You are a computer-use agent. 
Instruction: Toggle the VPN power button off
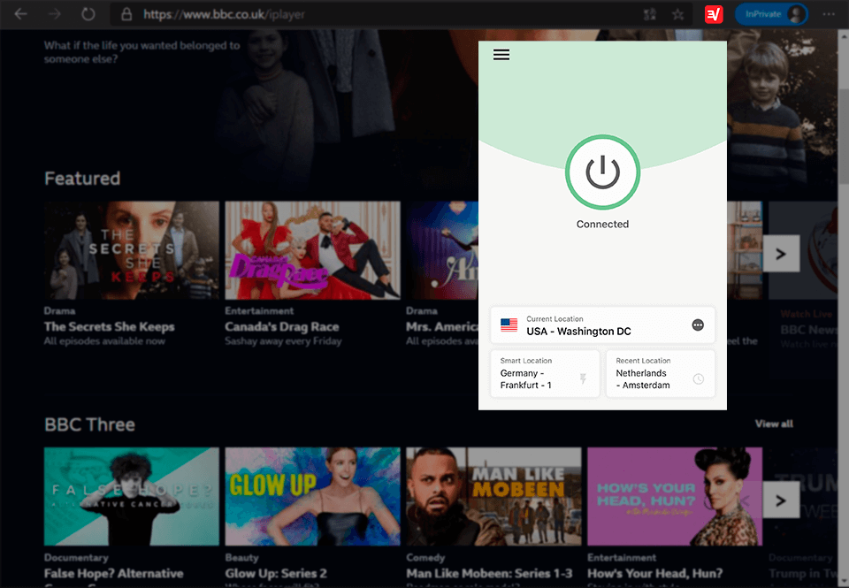[x=602, y=172]
